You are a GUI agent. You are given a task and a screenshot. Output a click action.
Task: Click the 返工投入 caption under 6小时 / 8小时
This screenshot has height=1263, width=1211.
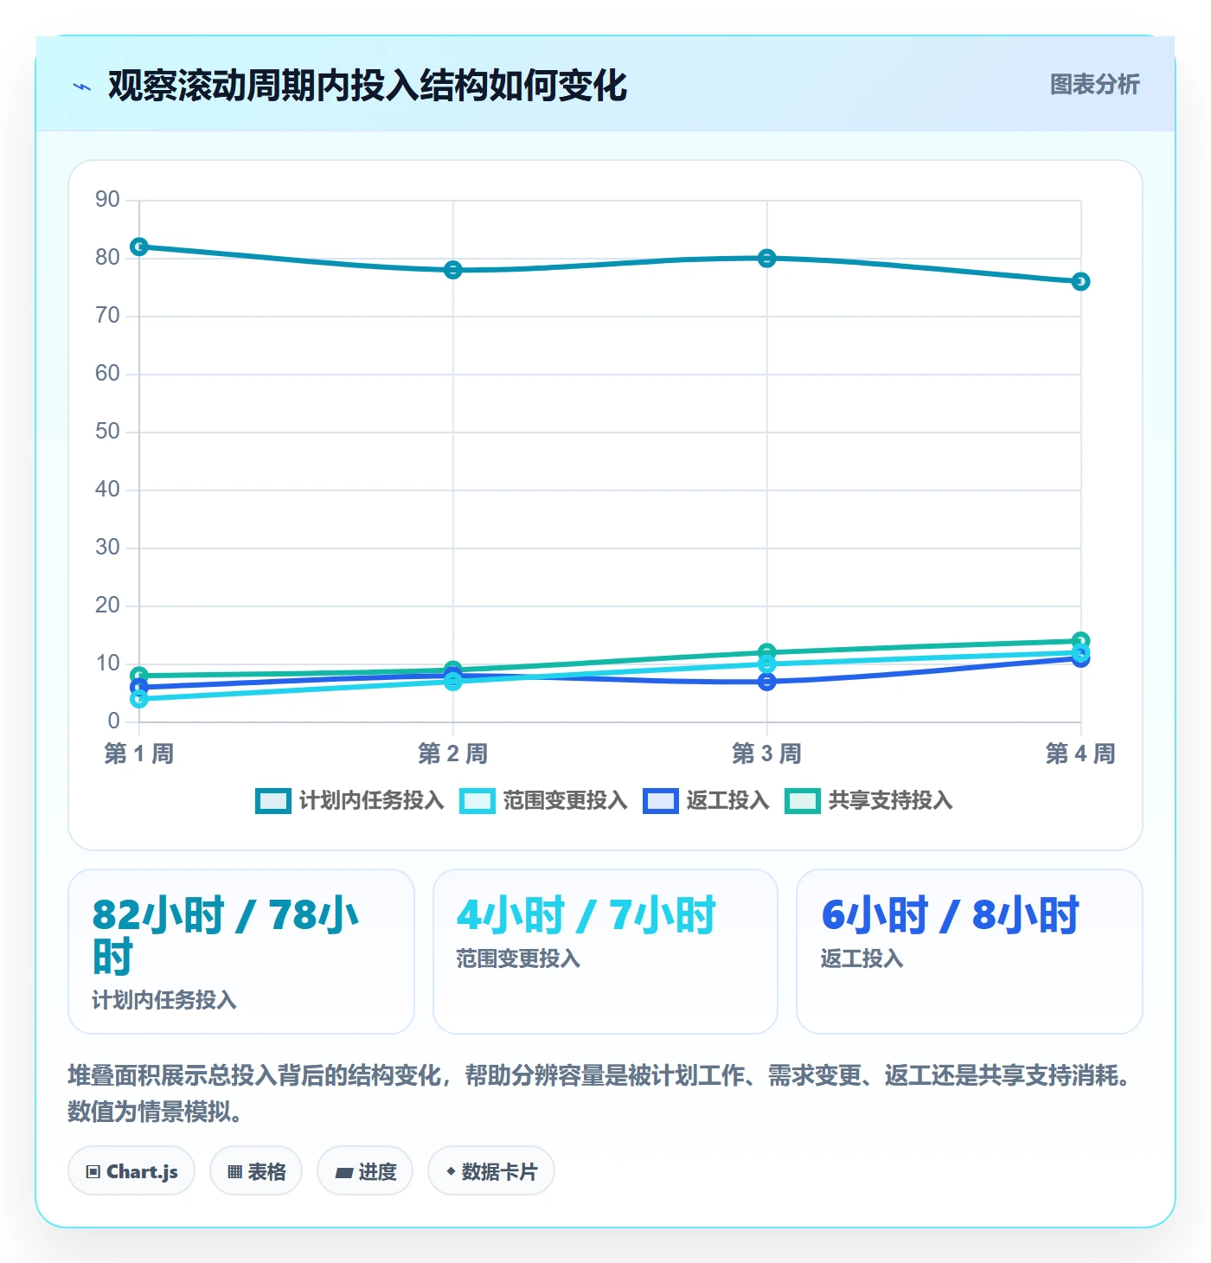tap(862, 958)
